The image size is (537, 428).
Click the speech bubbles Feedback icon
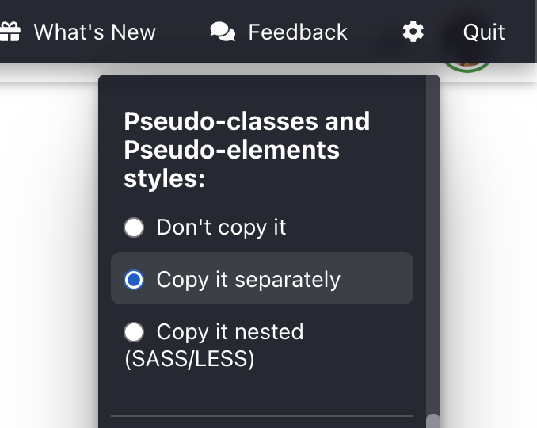223,32
